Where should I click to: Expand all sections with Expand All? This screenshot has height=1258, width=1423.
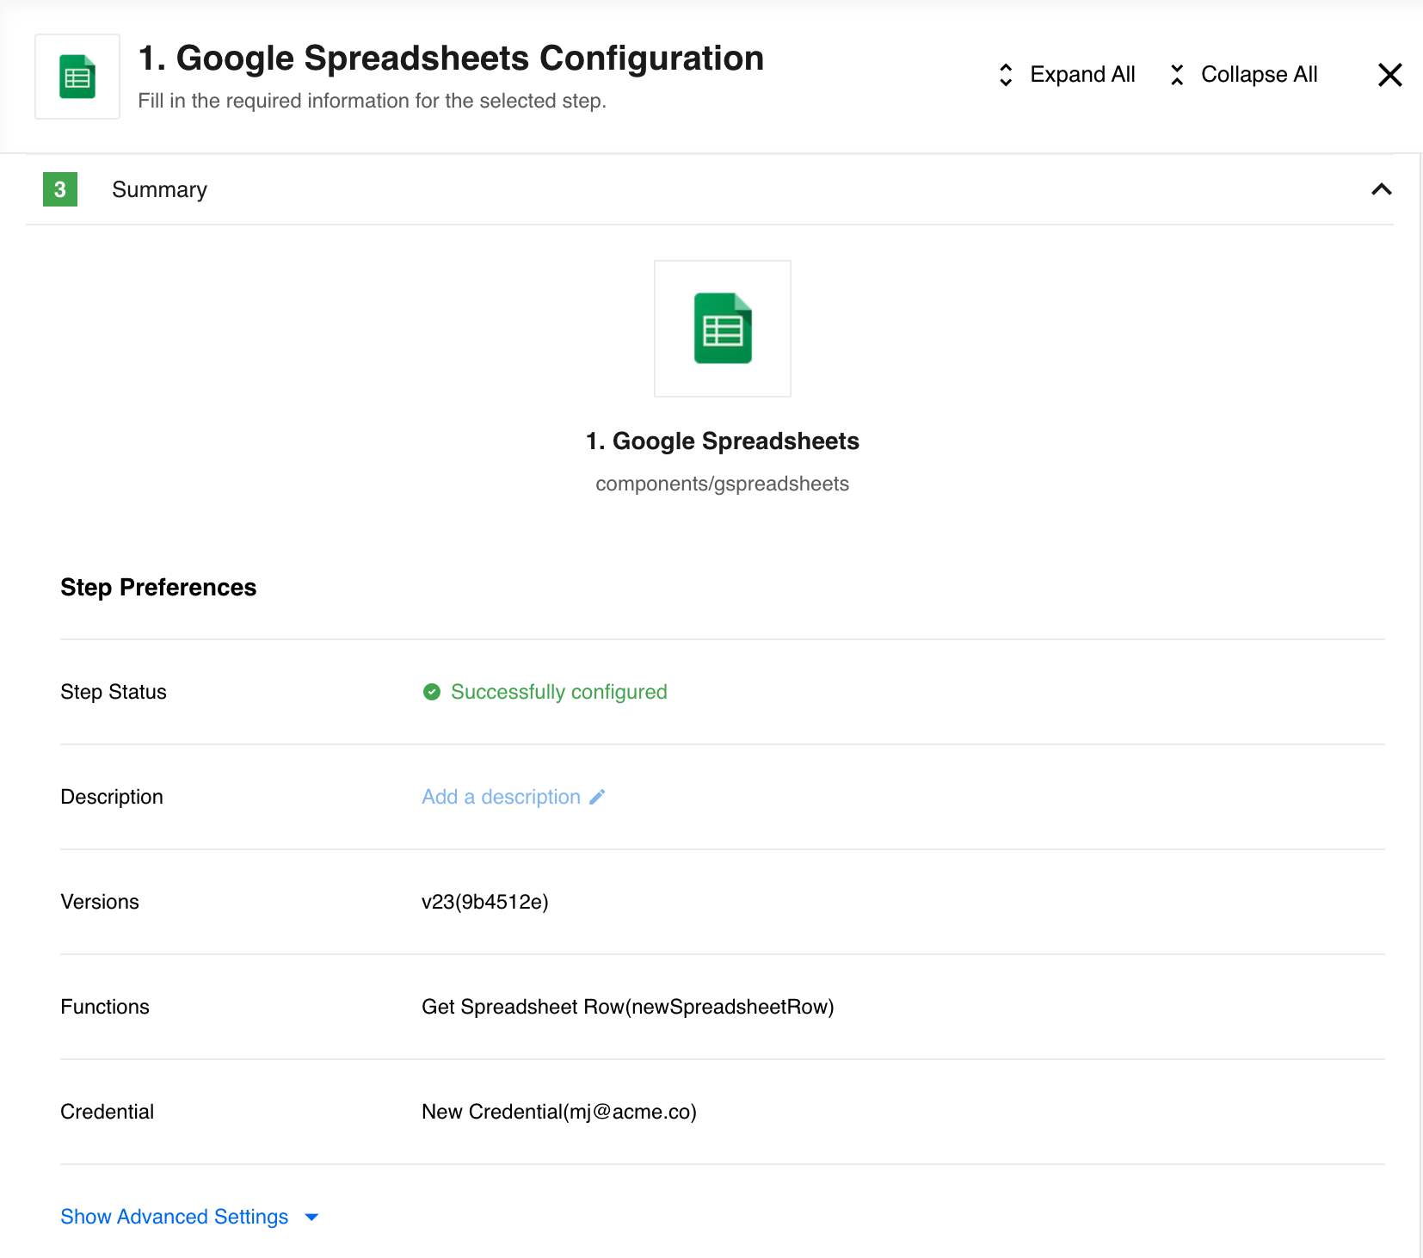click(1066, 75)
